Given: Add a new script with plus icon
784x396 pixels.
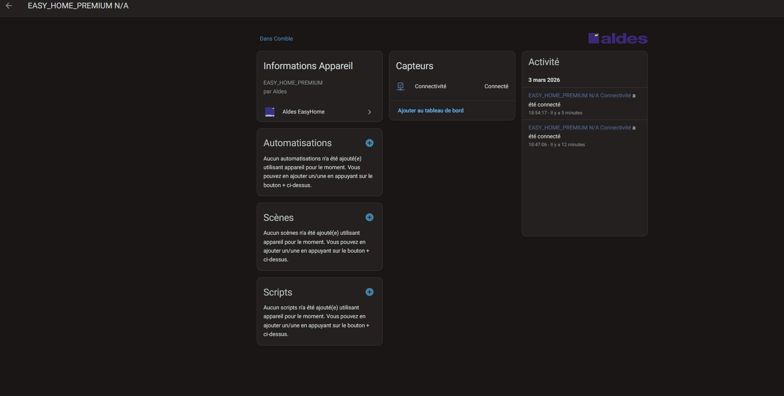Looking at the screenshot, I should (x=369, y=292).
